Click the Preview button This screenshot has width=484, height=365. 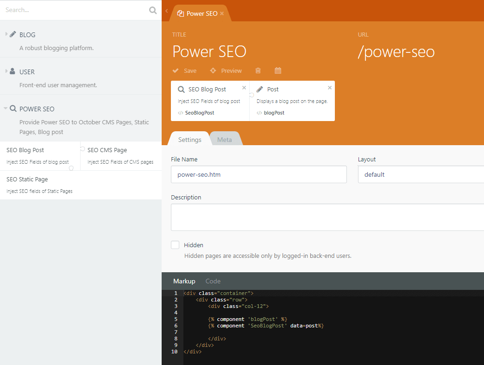pyautogui.click(x=226, y=71)
